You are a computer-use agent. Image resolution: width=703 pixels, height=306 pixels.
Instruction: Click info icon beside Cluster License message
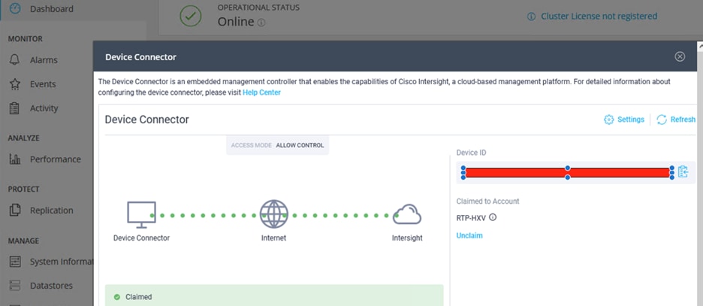click(531, 17)
